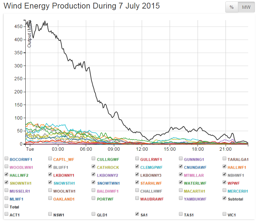Hide the HALLWF2 series
The image size is (258, 223).
[x=6, y=174]
